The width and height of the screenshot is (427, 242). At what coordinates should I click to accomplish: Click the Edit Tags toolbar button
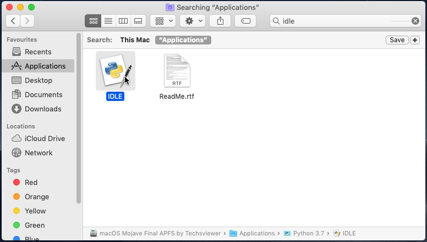(245, 21)
